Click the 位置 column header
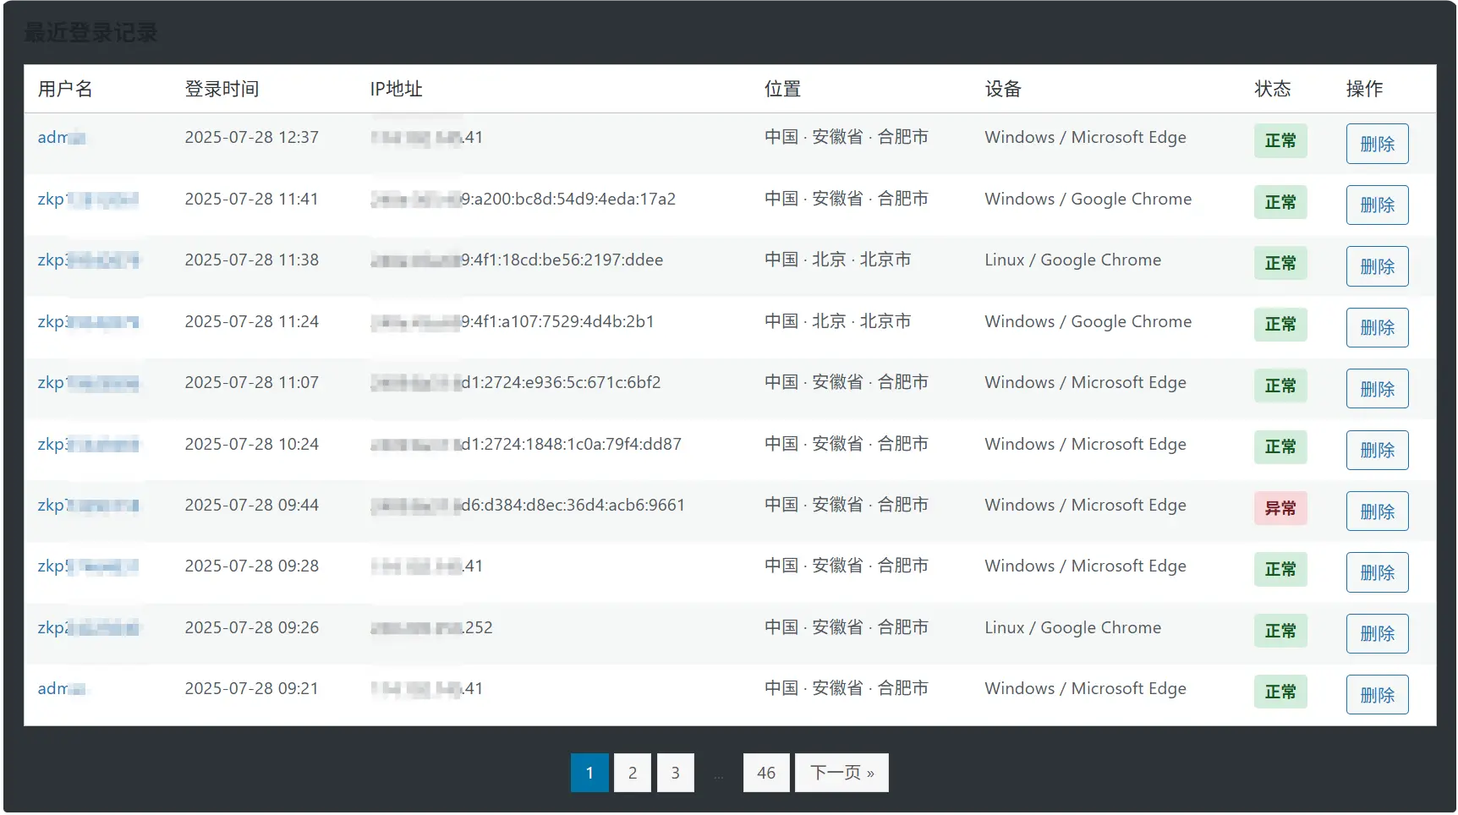This screenshot has width=1458, height=815. [782, 89]
